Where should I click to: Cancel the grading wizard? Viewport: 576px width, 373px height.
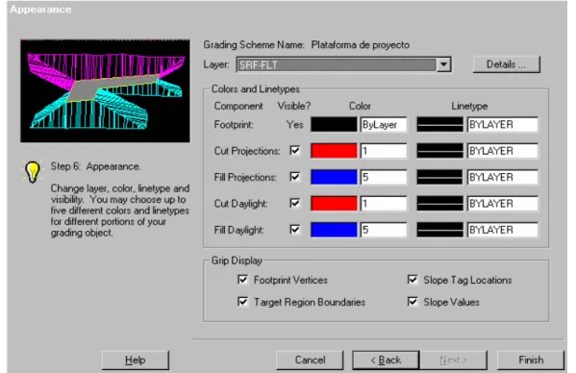click(310, 361)
